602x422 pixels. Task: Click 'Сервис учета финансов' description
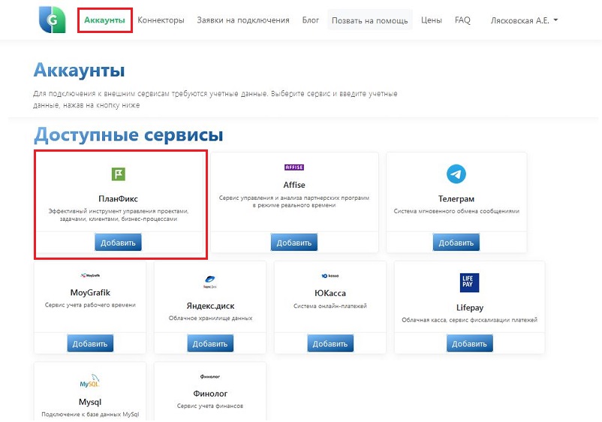(x=210, y=406)
